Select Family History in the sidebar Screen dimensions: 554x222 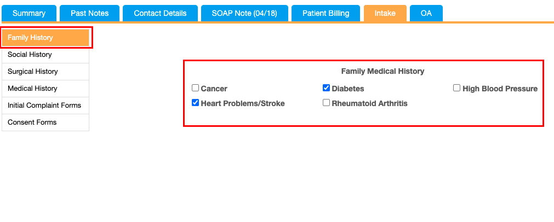click(x=45, y=38)
